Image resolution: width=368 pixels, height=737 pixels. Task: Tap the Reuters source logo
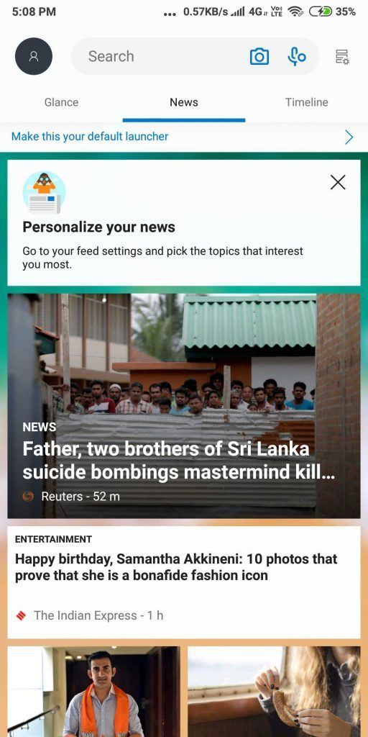[x=28, y=496]
